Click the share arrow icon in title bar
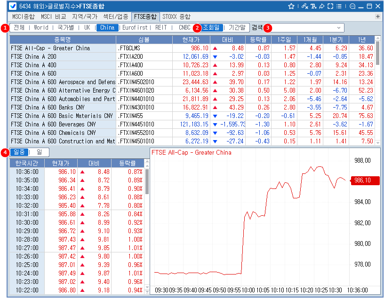 point(322,7)
